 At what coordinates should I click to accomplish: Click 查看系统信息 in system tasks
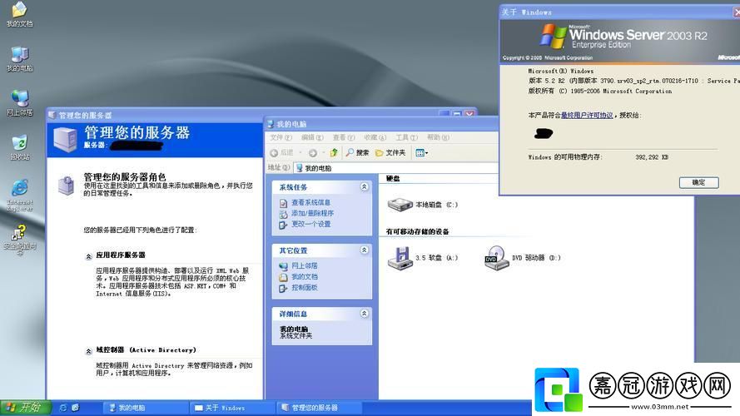click(310, 202)
